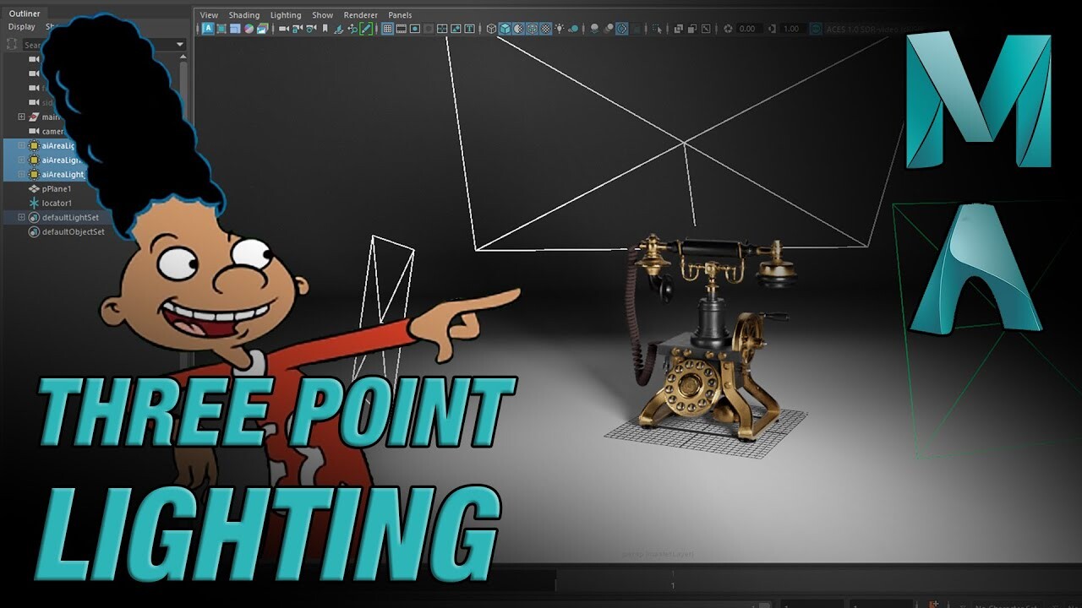Open the View menu in viewport panel

tap(209, 15)
